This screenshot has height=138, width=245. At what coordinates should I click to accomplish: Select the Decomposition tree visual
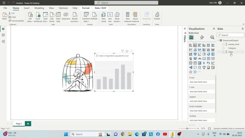point(191,67)
